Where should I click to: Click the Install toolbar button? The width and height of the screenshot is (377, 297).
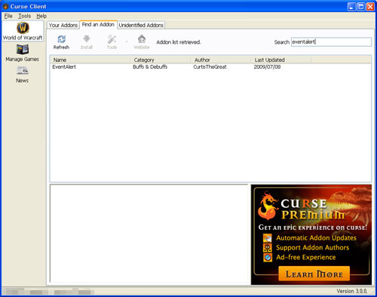click(x=87, y=42)
